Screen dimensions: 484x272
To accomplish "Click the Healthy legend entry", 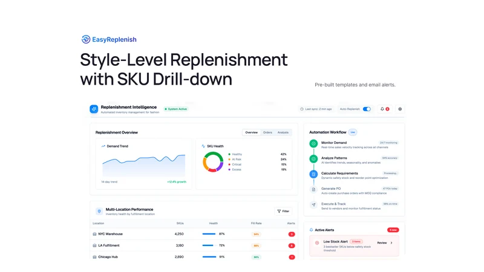I will [235, 154].
